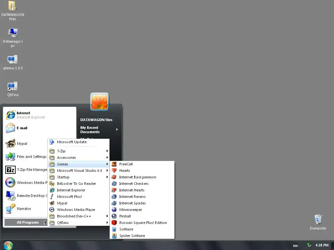Expand the Startup submenu arrow
Image resolution: width=334 pixels, height=250 pixels.
(x=107, y=177)
